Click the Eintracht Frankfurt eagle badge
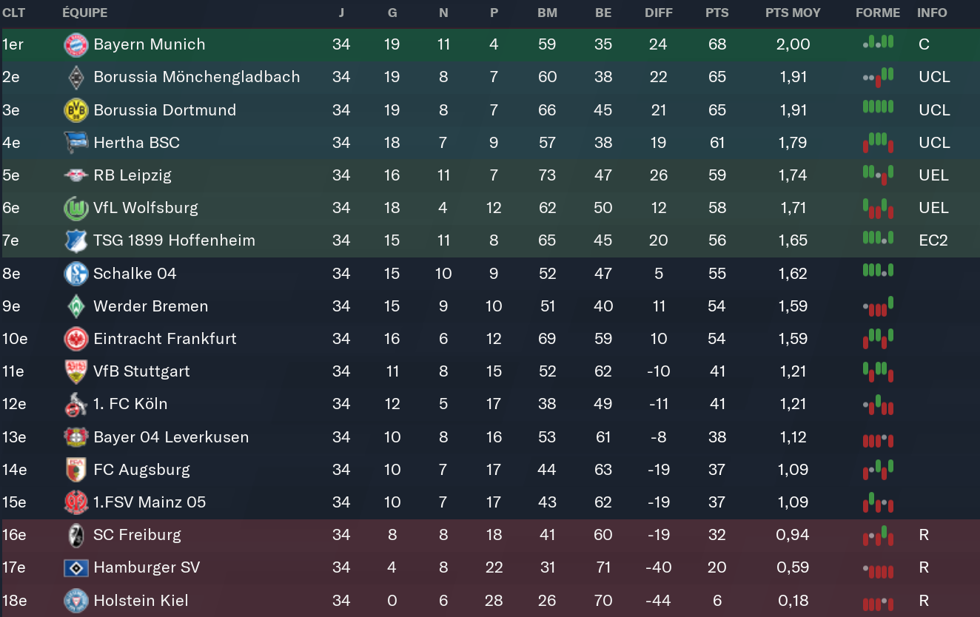Image resolution: width=980 pixels, height=617 pixels. point(76,339)
